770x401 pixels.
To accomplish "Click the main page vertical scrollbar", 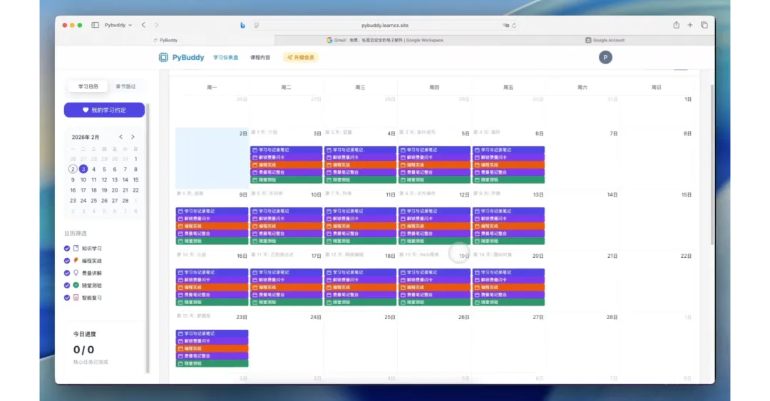I will pyautogui.click(x=712, y=165).
